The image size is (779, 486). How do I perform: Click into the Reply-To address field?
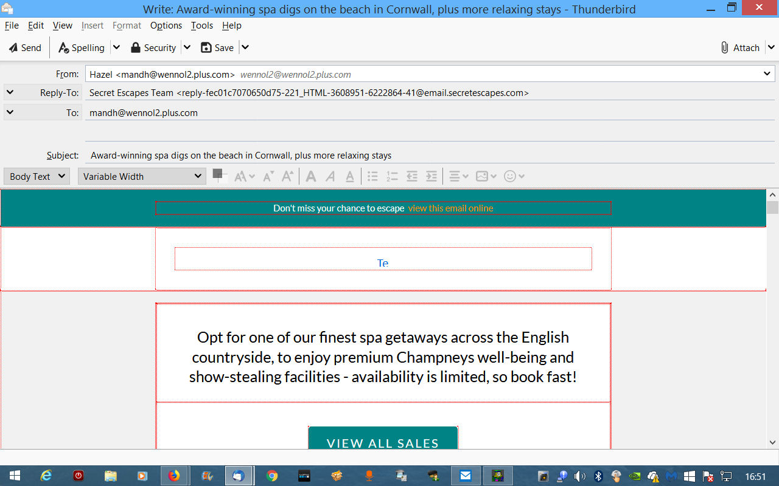pyautogui.click(x=430, y=93)
